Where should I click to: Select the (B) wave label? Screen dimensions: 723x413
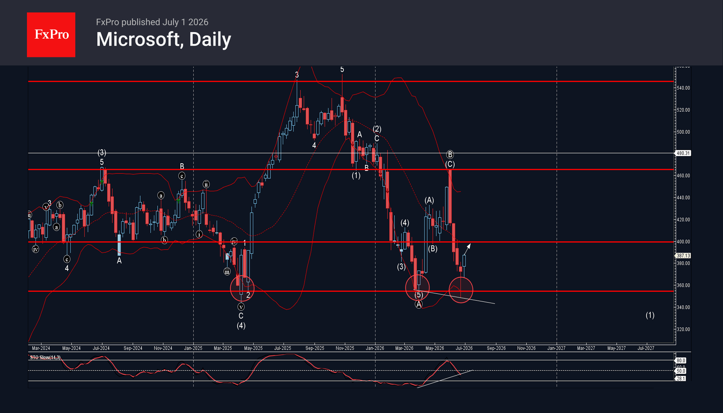(x=432, y=249)
